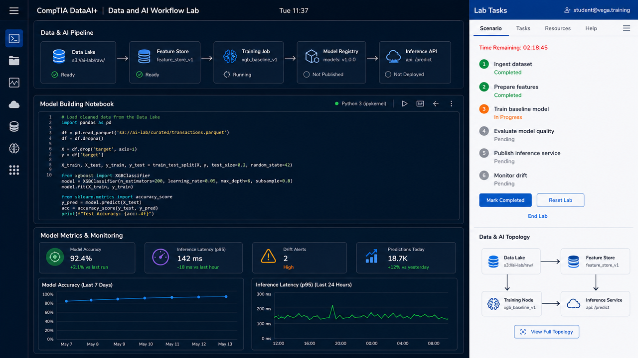Open the database icon in sidebar
The height and width of the screenshot is (358, 638).
click(x=14, y=126)
